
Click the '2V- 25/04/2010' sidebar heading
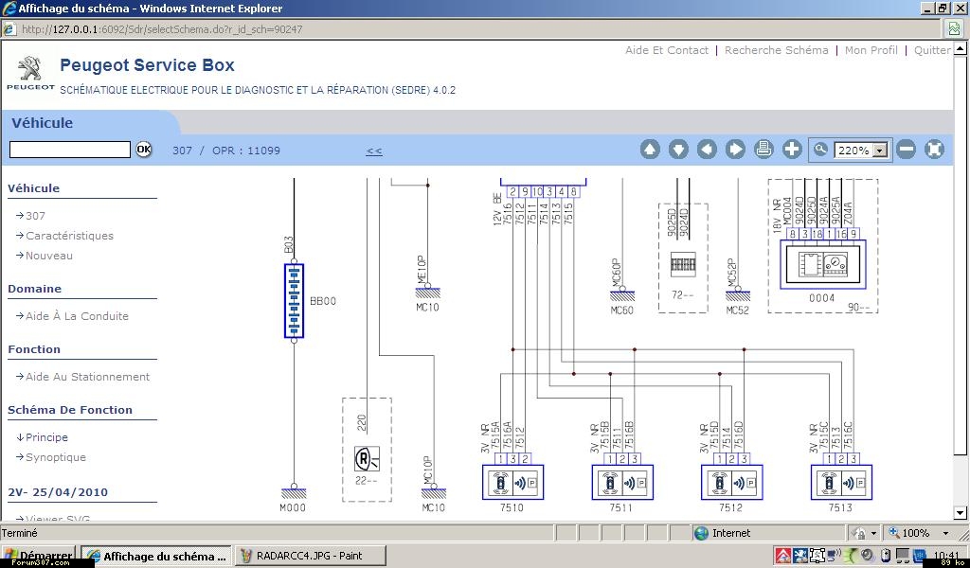[x=58, y=492]
